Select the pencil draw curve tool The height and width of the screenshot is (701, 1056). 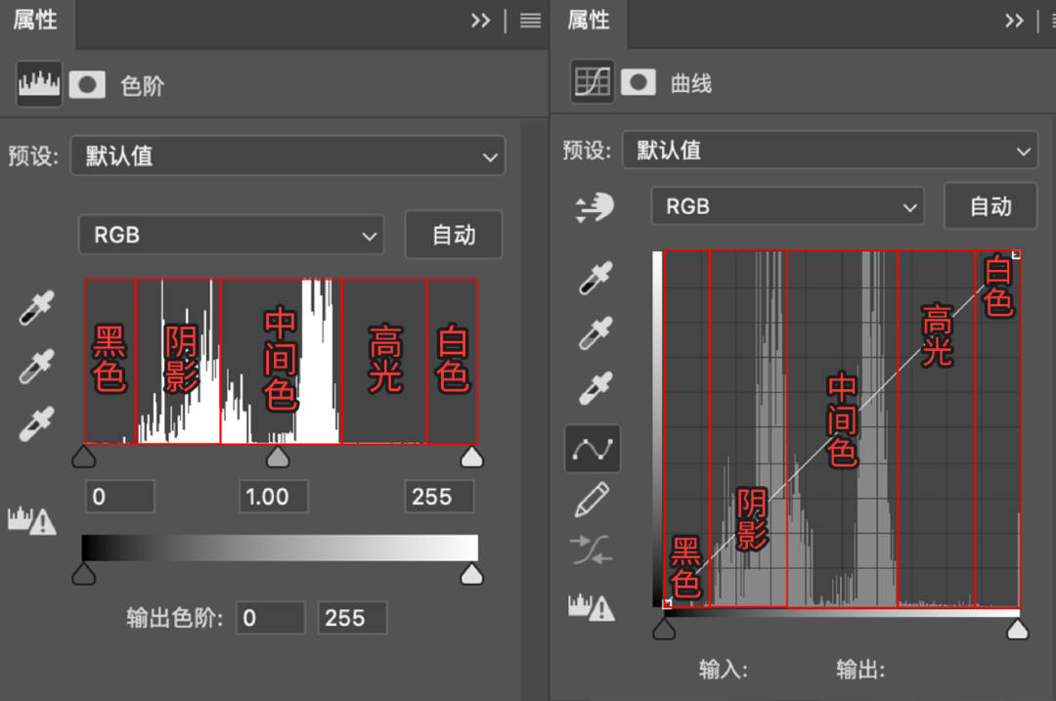coord(592,500)
